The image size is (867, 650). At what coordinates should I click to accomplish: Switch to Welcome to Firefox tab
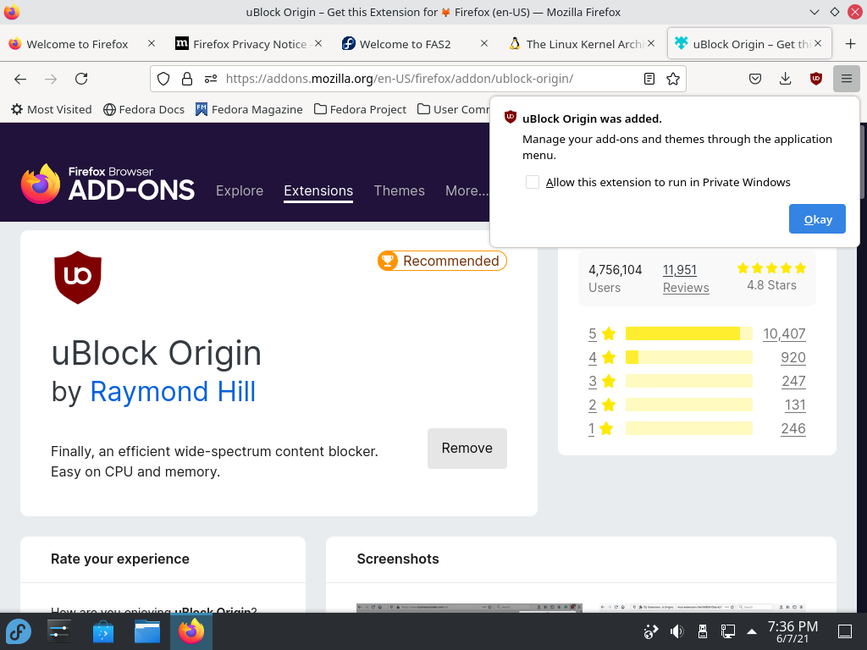[77, 44]
